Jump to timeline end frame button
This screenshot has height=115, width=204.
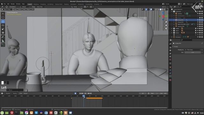click(x=91, y=93)
